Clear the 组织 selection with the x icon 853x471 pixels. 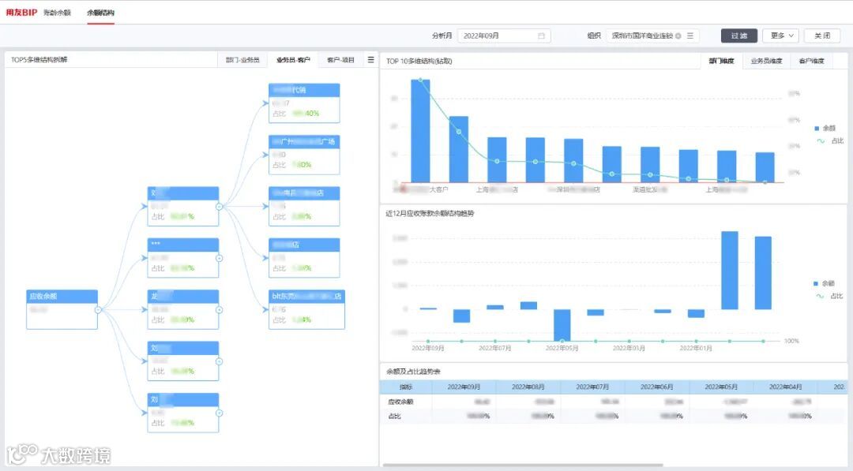click(678, 36)
